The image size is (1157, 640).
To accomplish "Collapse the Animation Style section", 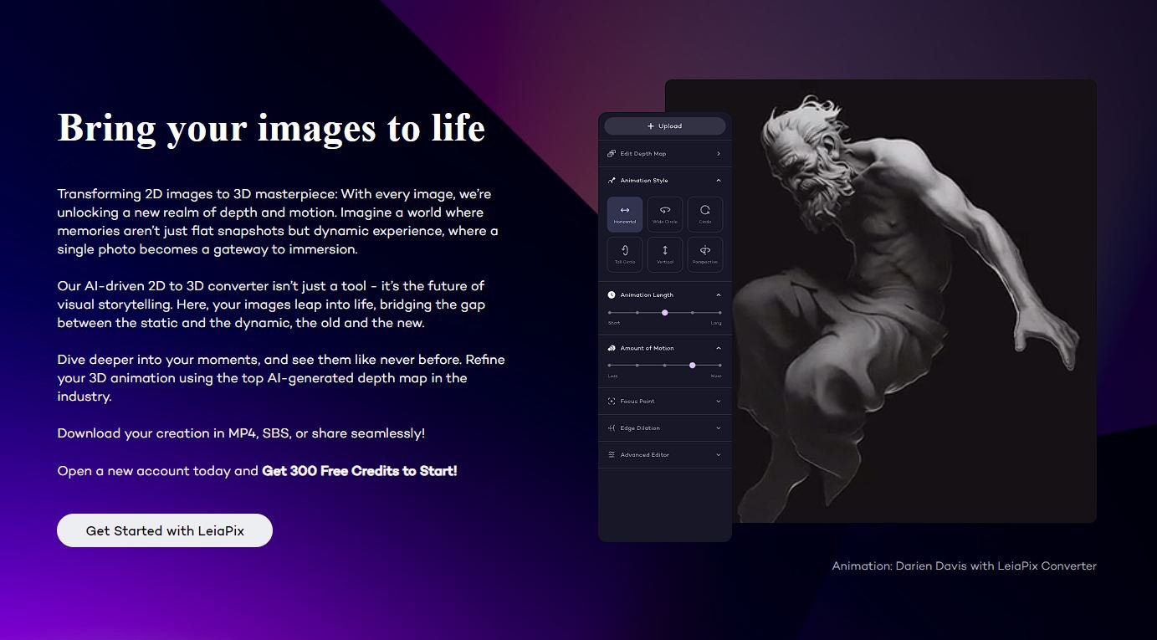I will [719, 181].
